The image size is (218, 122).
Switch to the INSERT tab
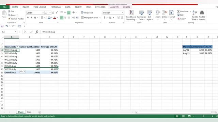(26, 7)
